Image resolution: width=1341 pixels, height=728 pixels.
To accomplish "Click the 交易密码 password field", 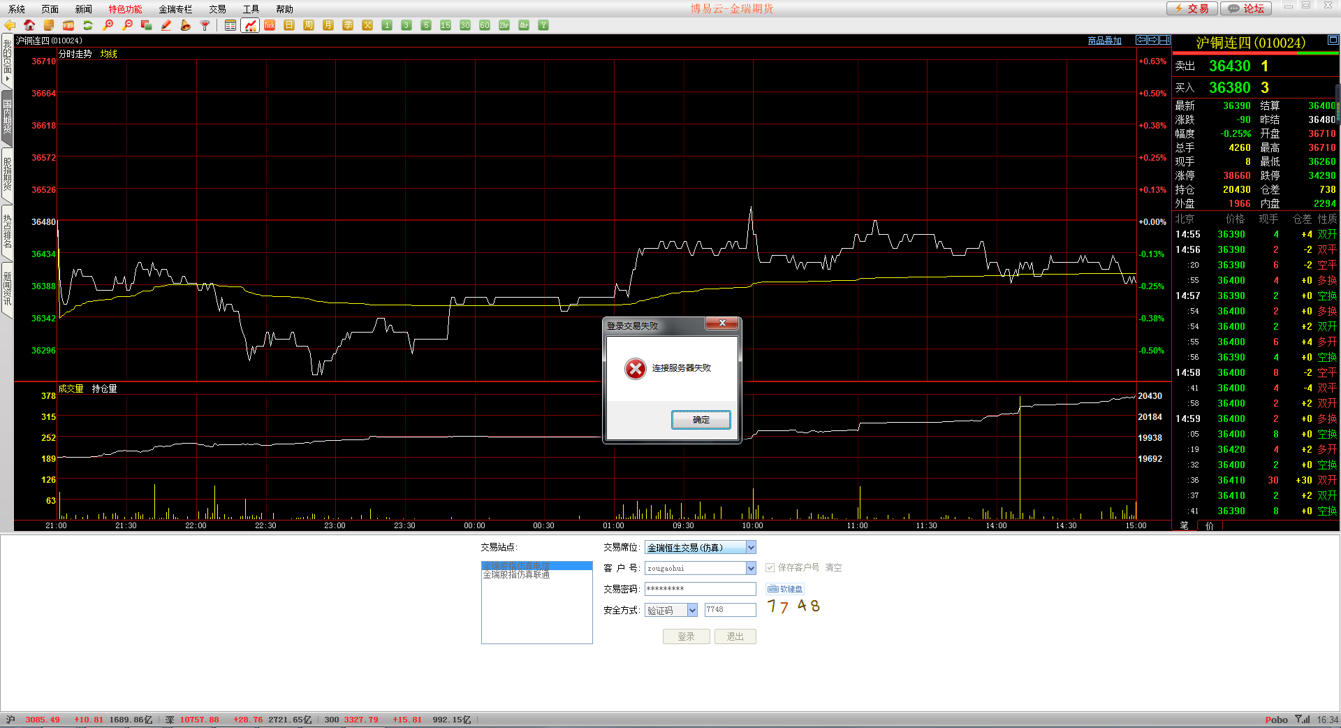I will coord(700,589).
